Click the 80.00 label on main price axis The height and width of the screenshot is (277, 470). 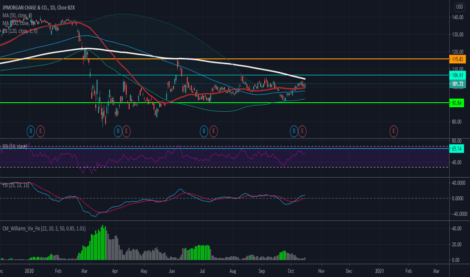coord(457,122)
